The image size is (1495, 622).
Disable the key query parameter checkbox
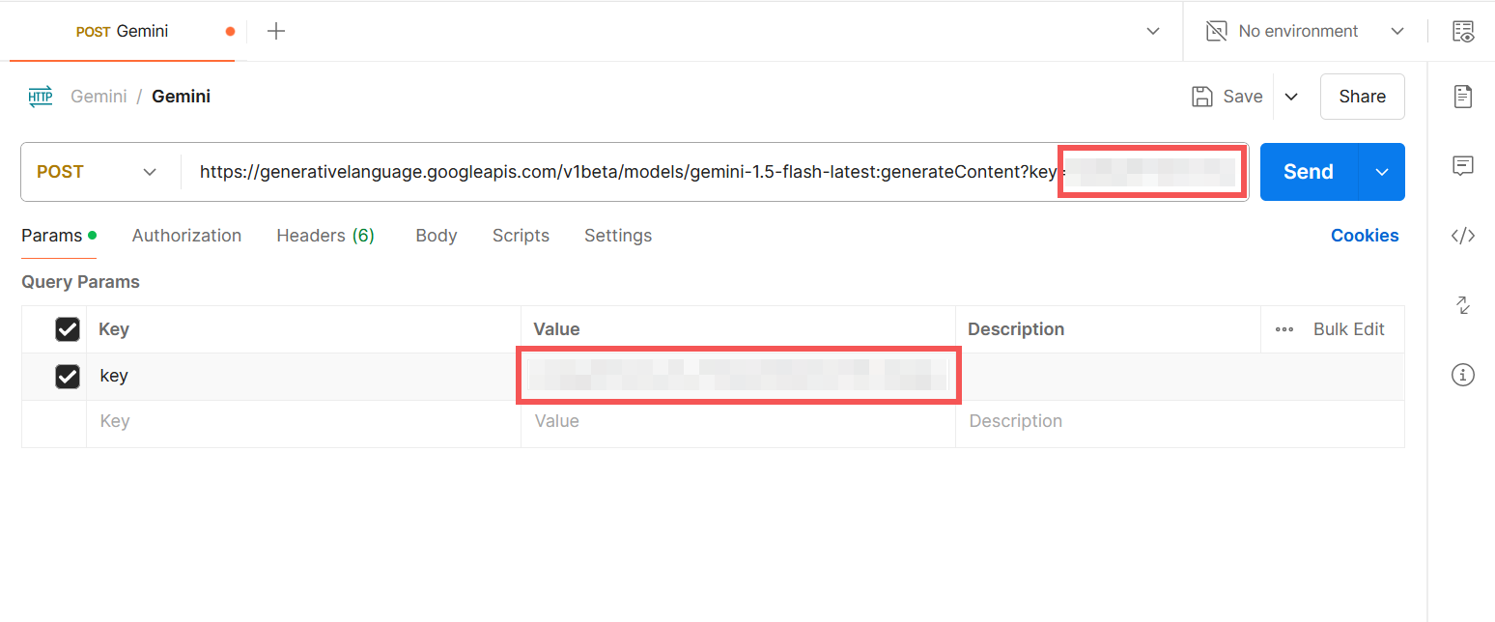(67, 376)
